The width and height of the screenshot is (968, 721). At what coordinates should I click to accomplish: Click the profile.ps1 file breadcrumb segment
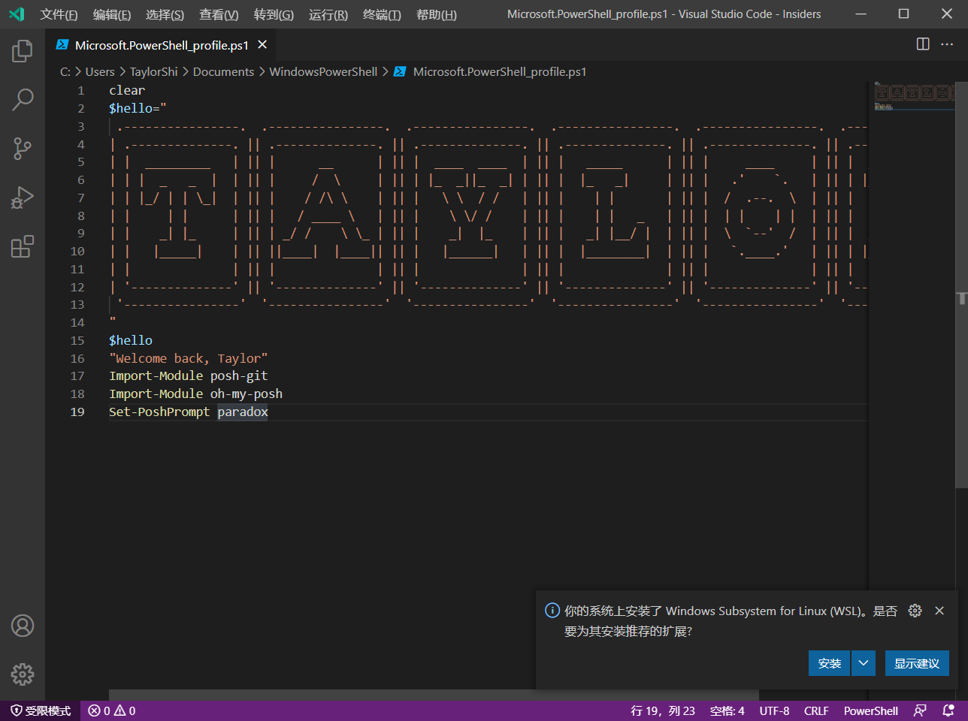(x=500, y=71)
